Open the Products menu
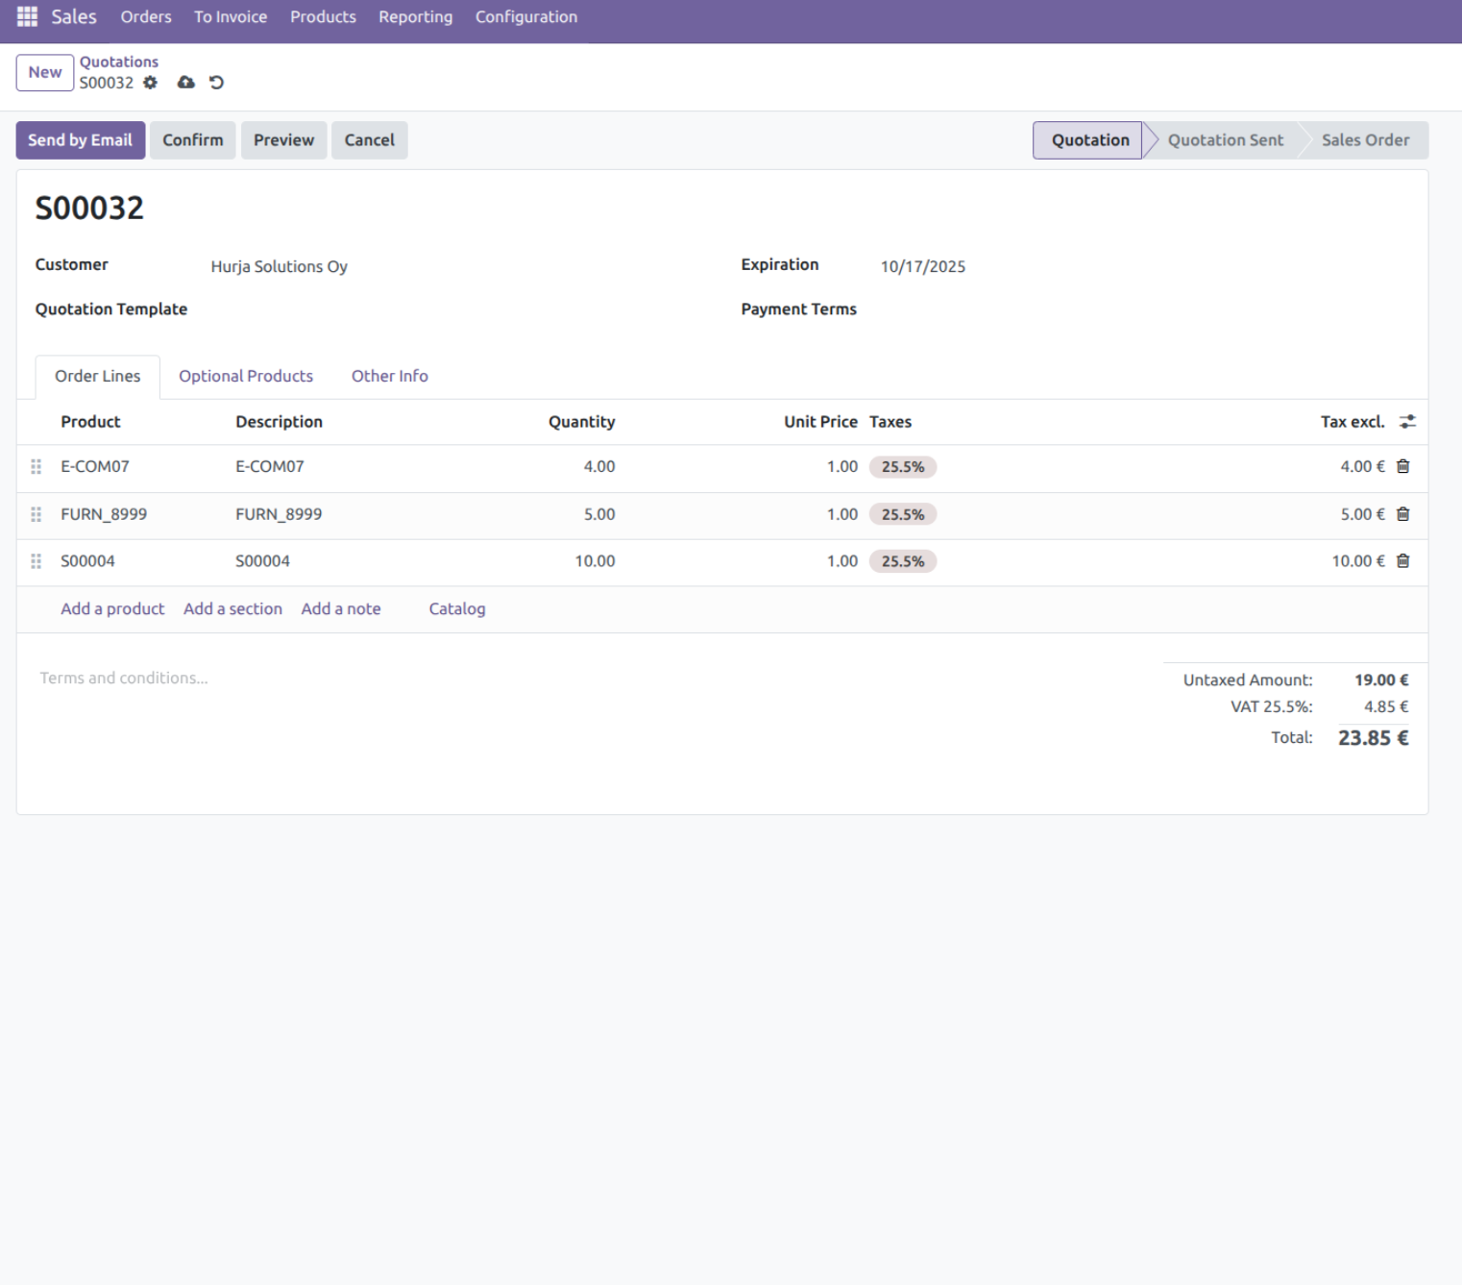The image size is (1462, 1285). pos(323,16)
